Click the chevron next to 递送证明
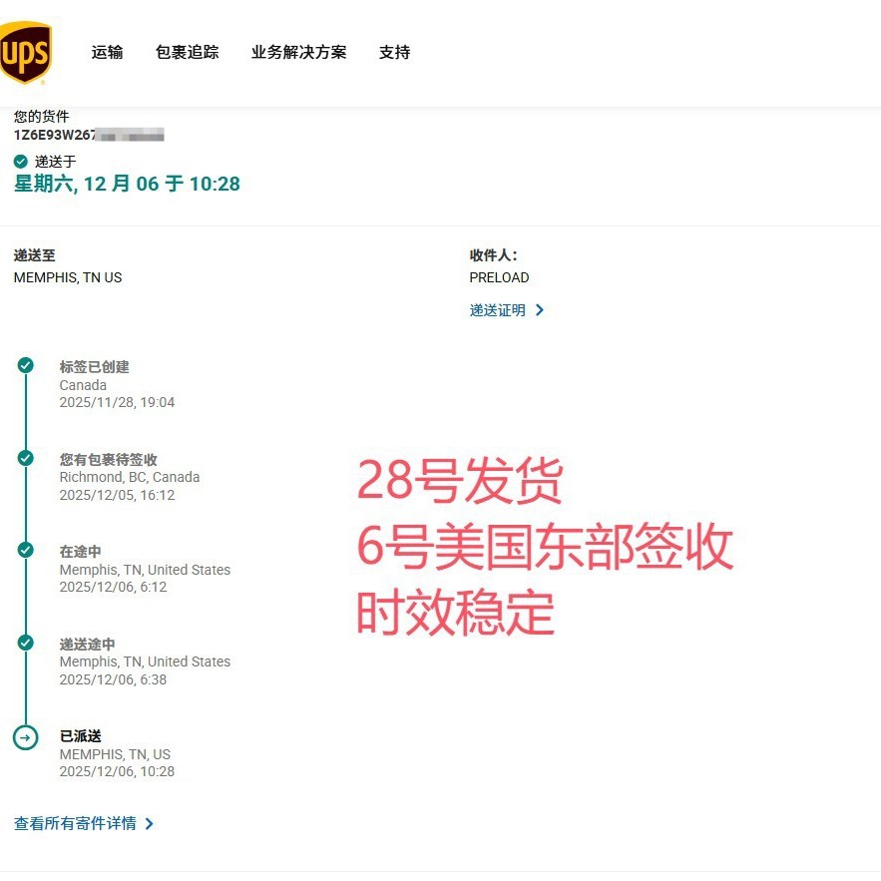This screenshot has height=881, width=881. 540,310
